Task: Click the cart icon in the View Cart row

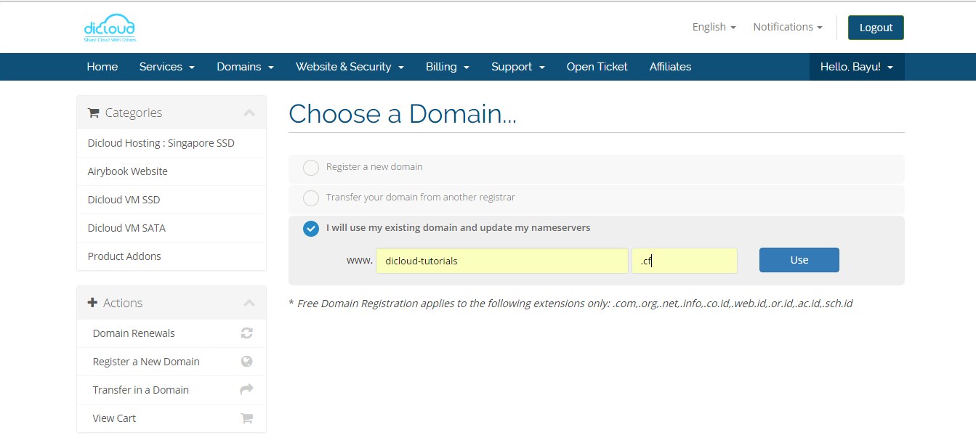Action: pos(246,418)
